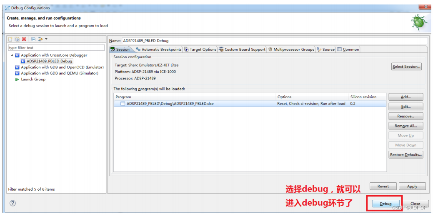Viewport: 433px width, 214px height.
Task: Click the Debug button
Action: [385, 204]
